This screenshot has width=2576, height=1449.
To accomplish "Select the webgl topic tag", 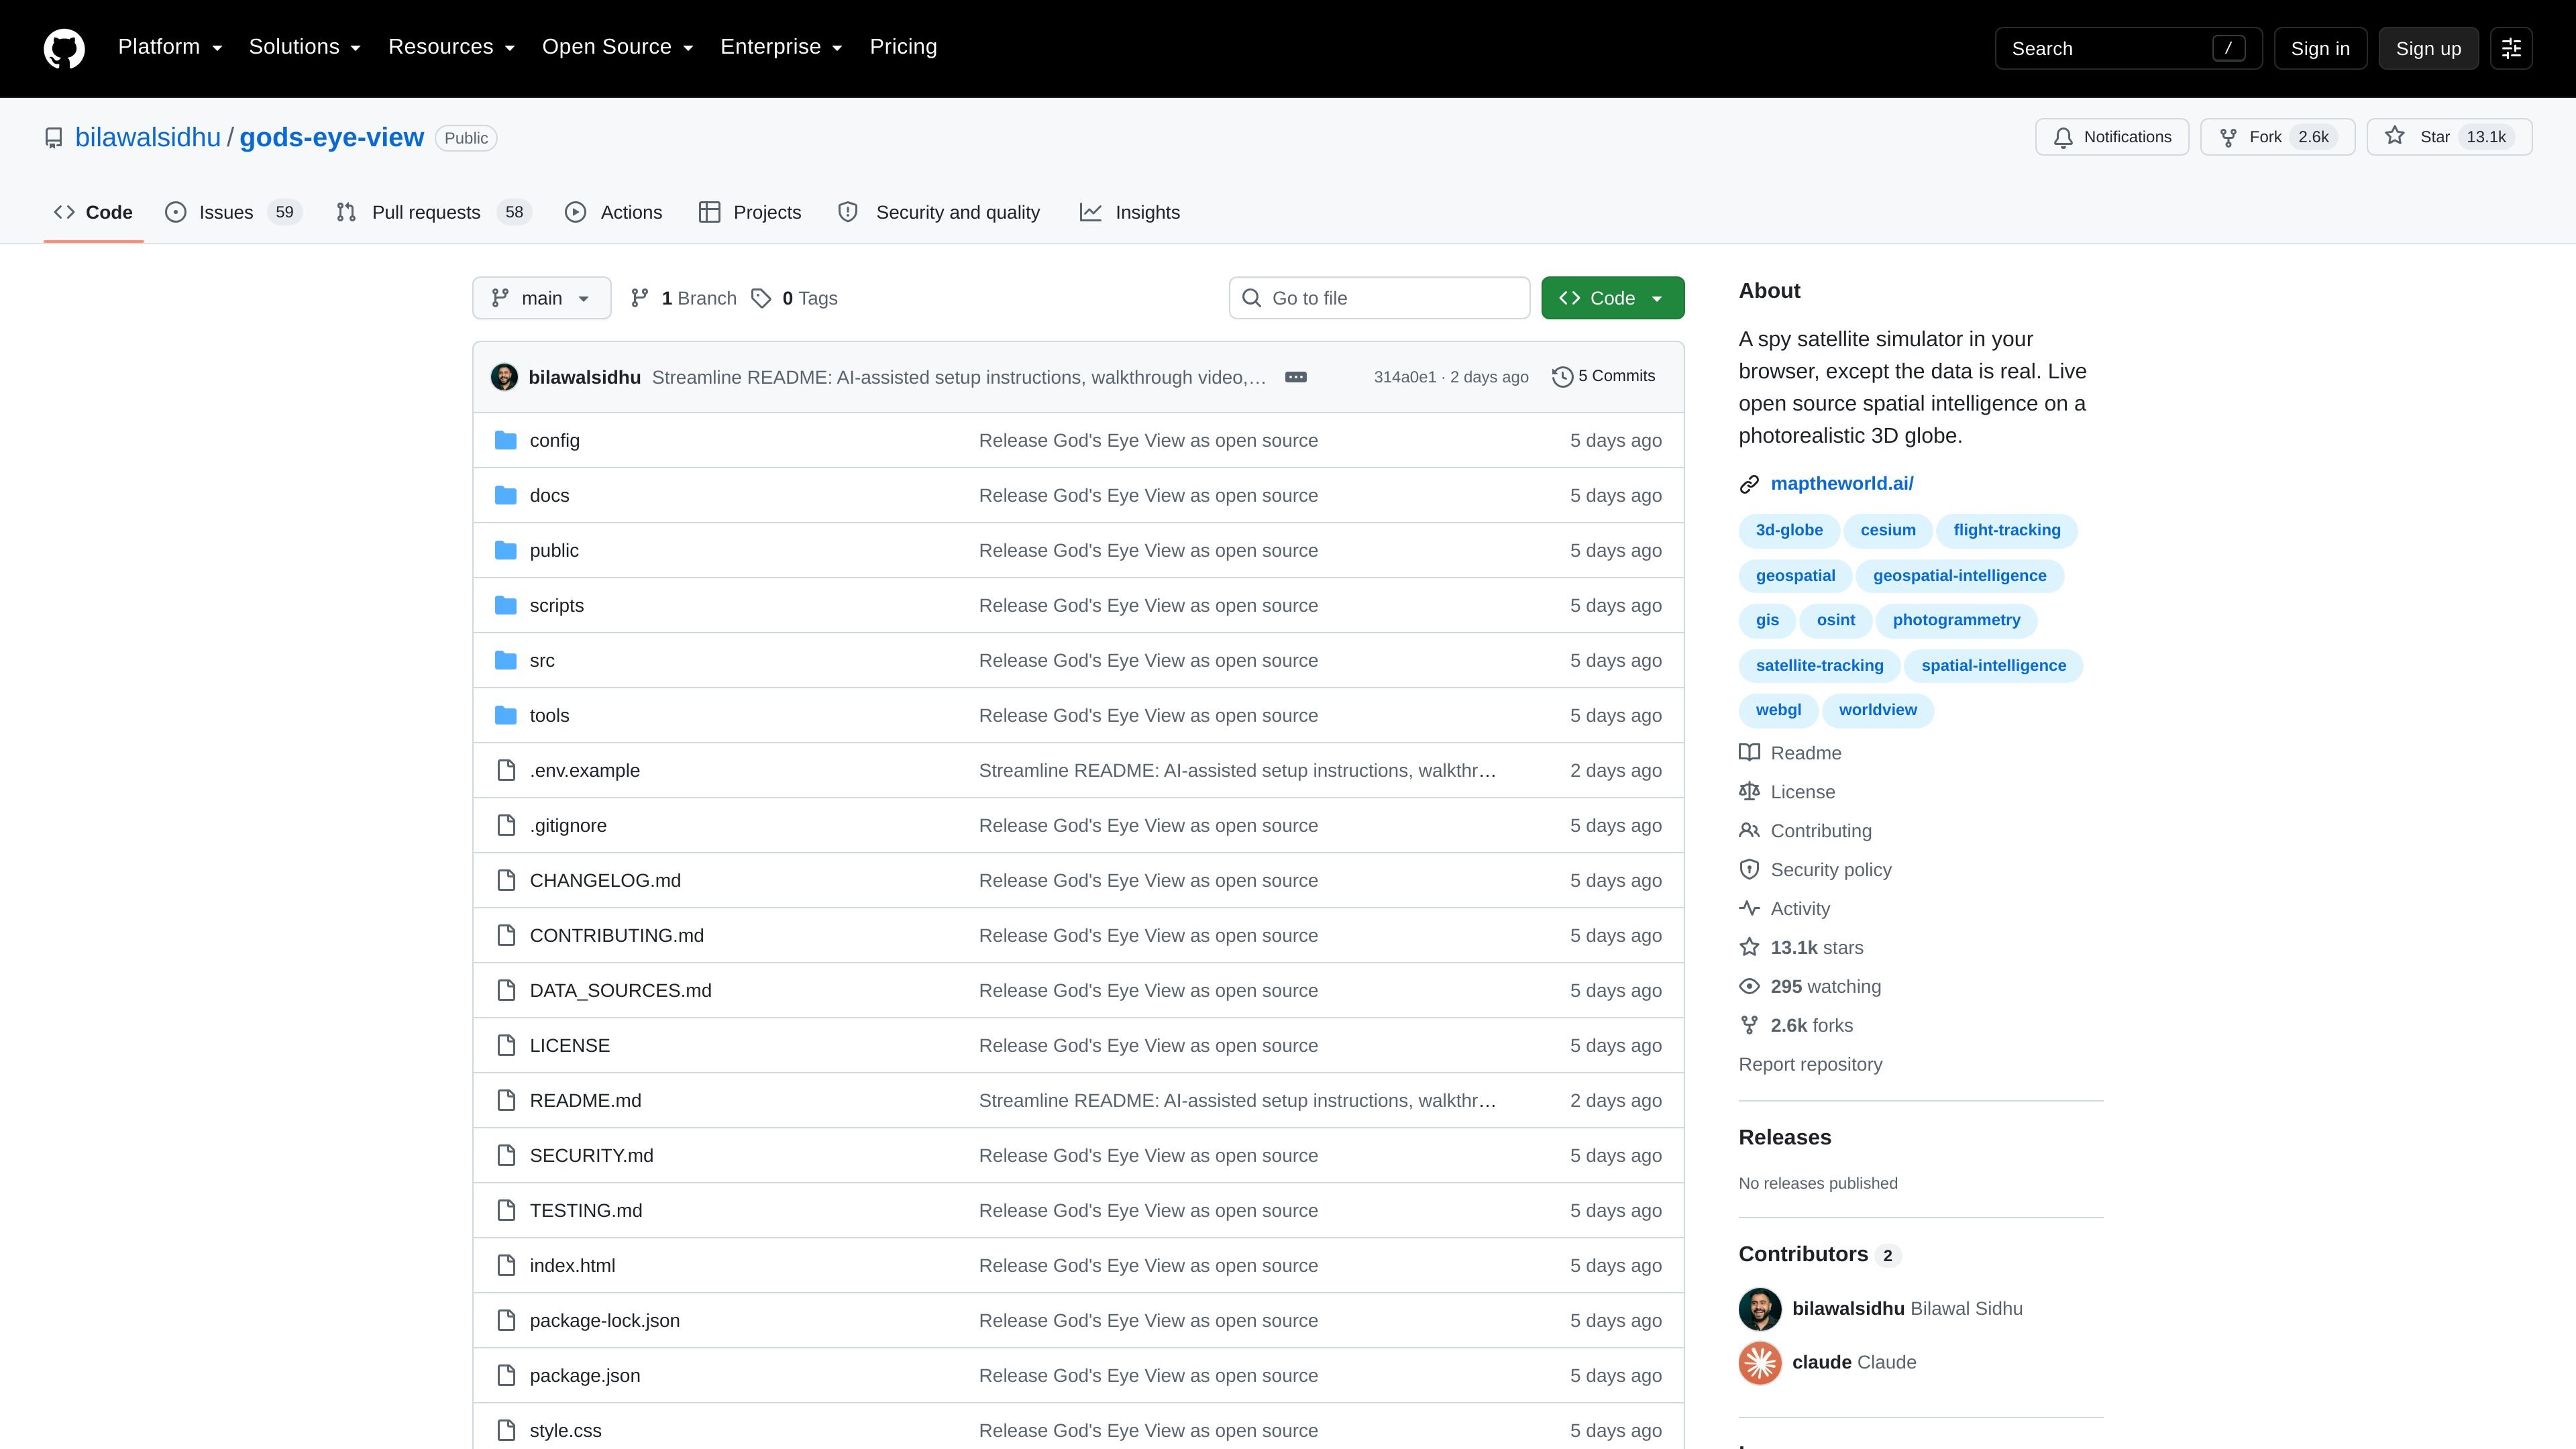I will click(x=1778, y=710).
